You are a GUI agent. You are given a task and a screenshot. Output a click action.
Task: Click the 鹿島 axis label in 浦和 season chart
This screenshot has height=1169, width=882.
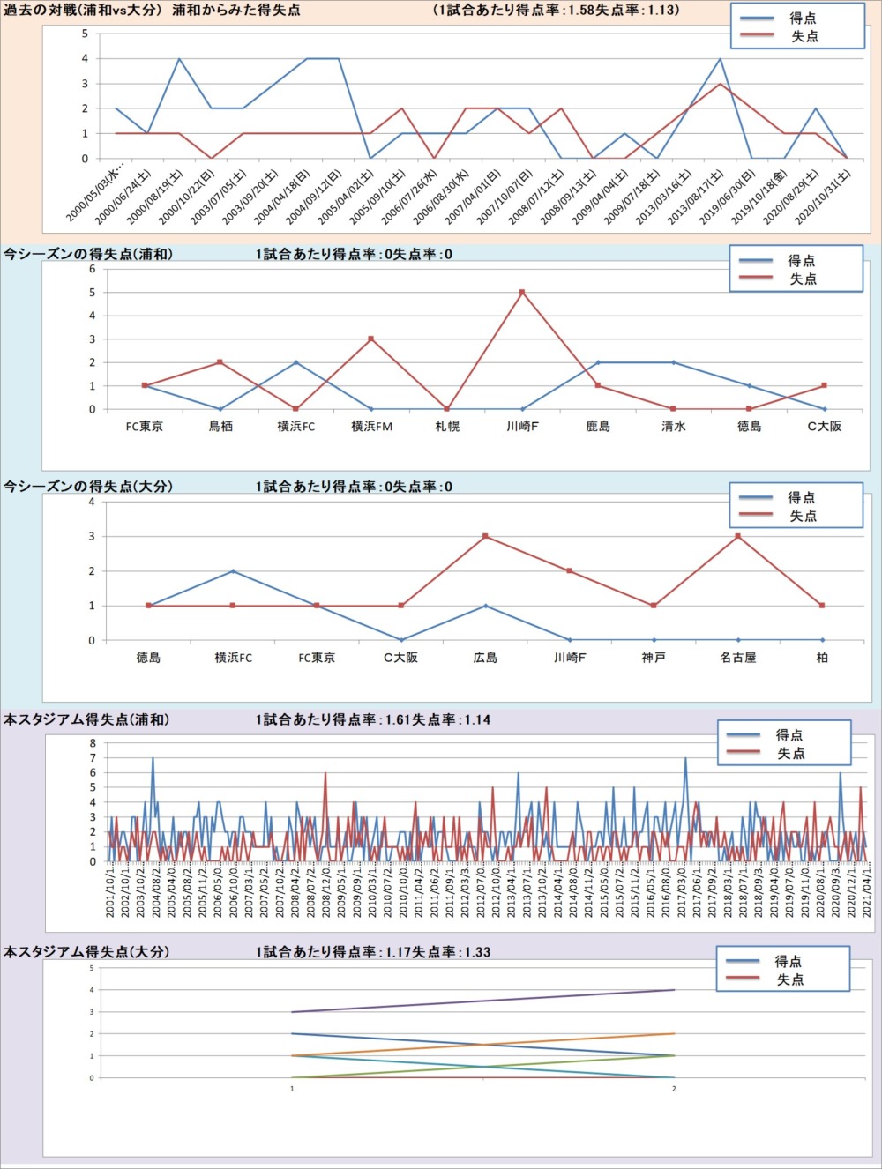(x=598, y=427)
